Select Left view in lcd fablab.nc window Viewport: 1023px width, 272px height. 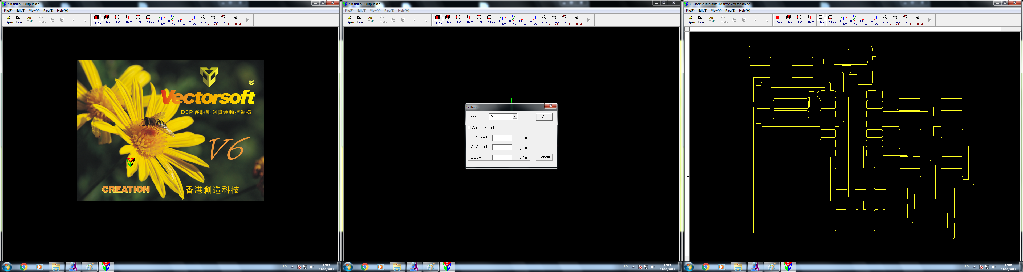coord(800,19)
